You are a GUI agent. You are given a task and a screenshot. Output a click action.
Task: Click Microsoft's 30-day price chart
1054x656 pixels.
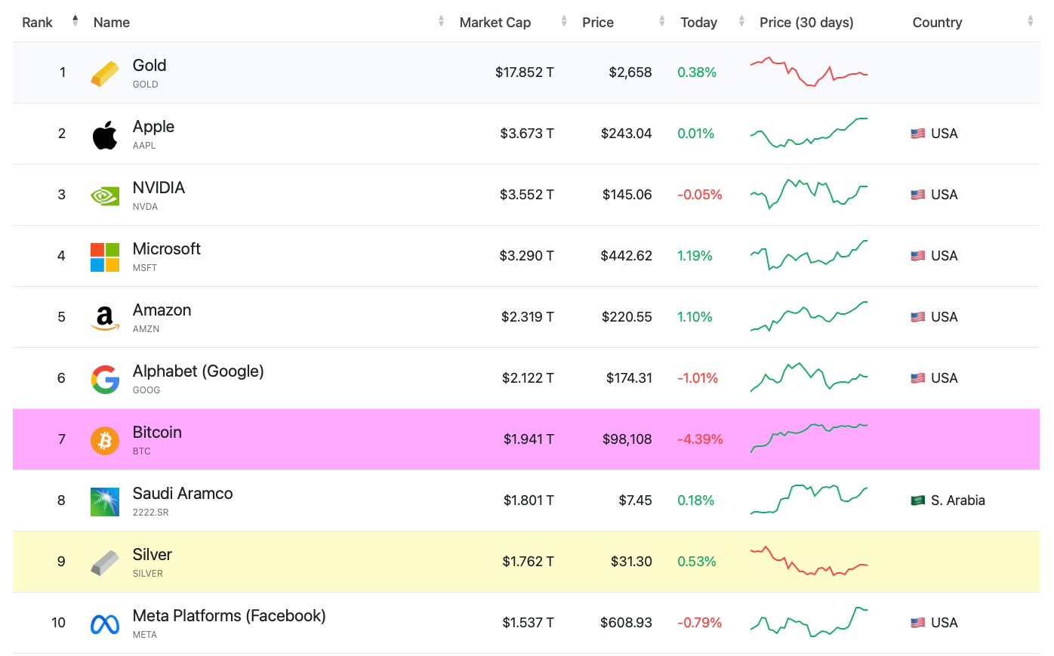(809, 255)
